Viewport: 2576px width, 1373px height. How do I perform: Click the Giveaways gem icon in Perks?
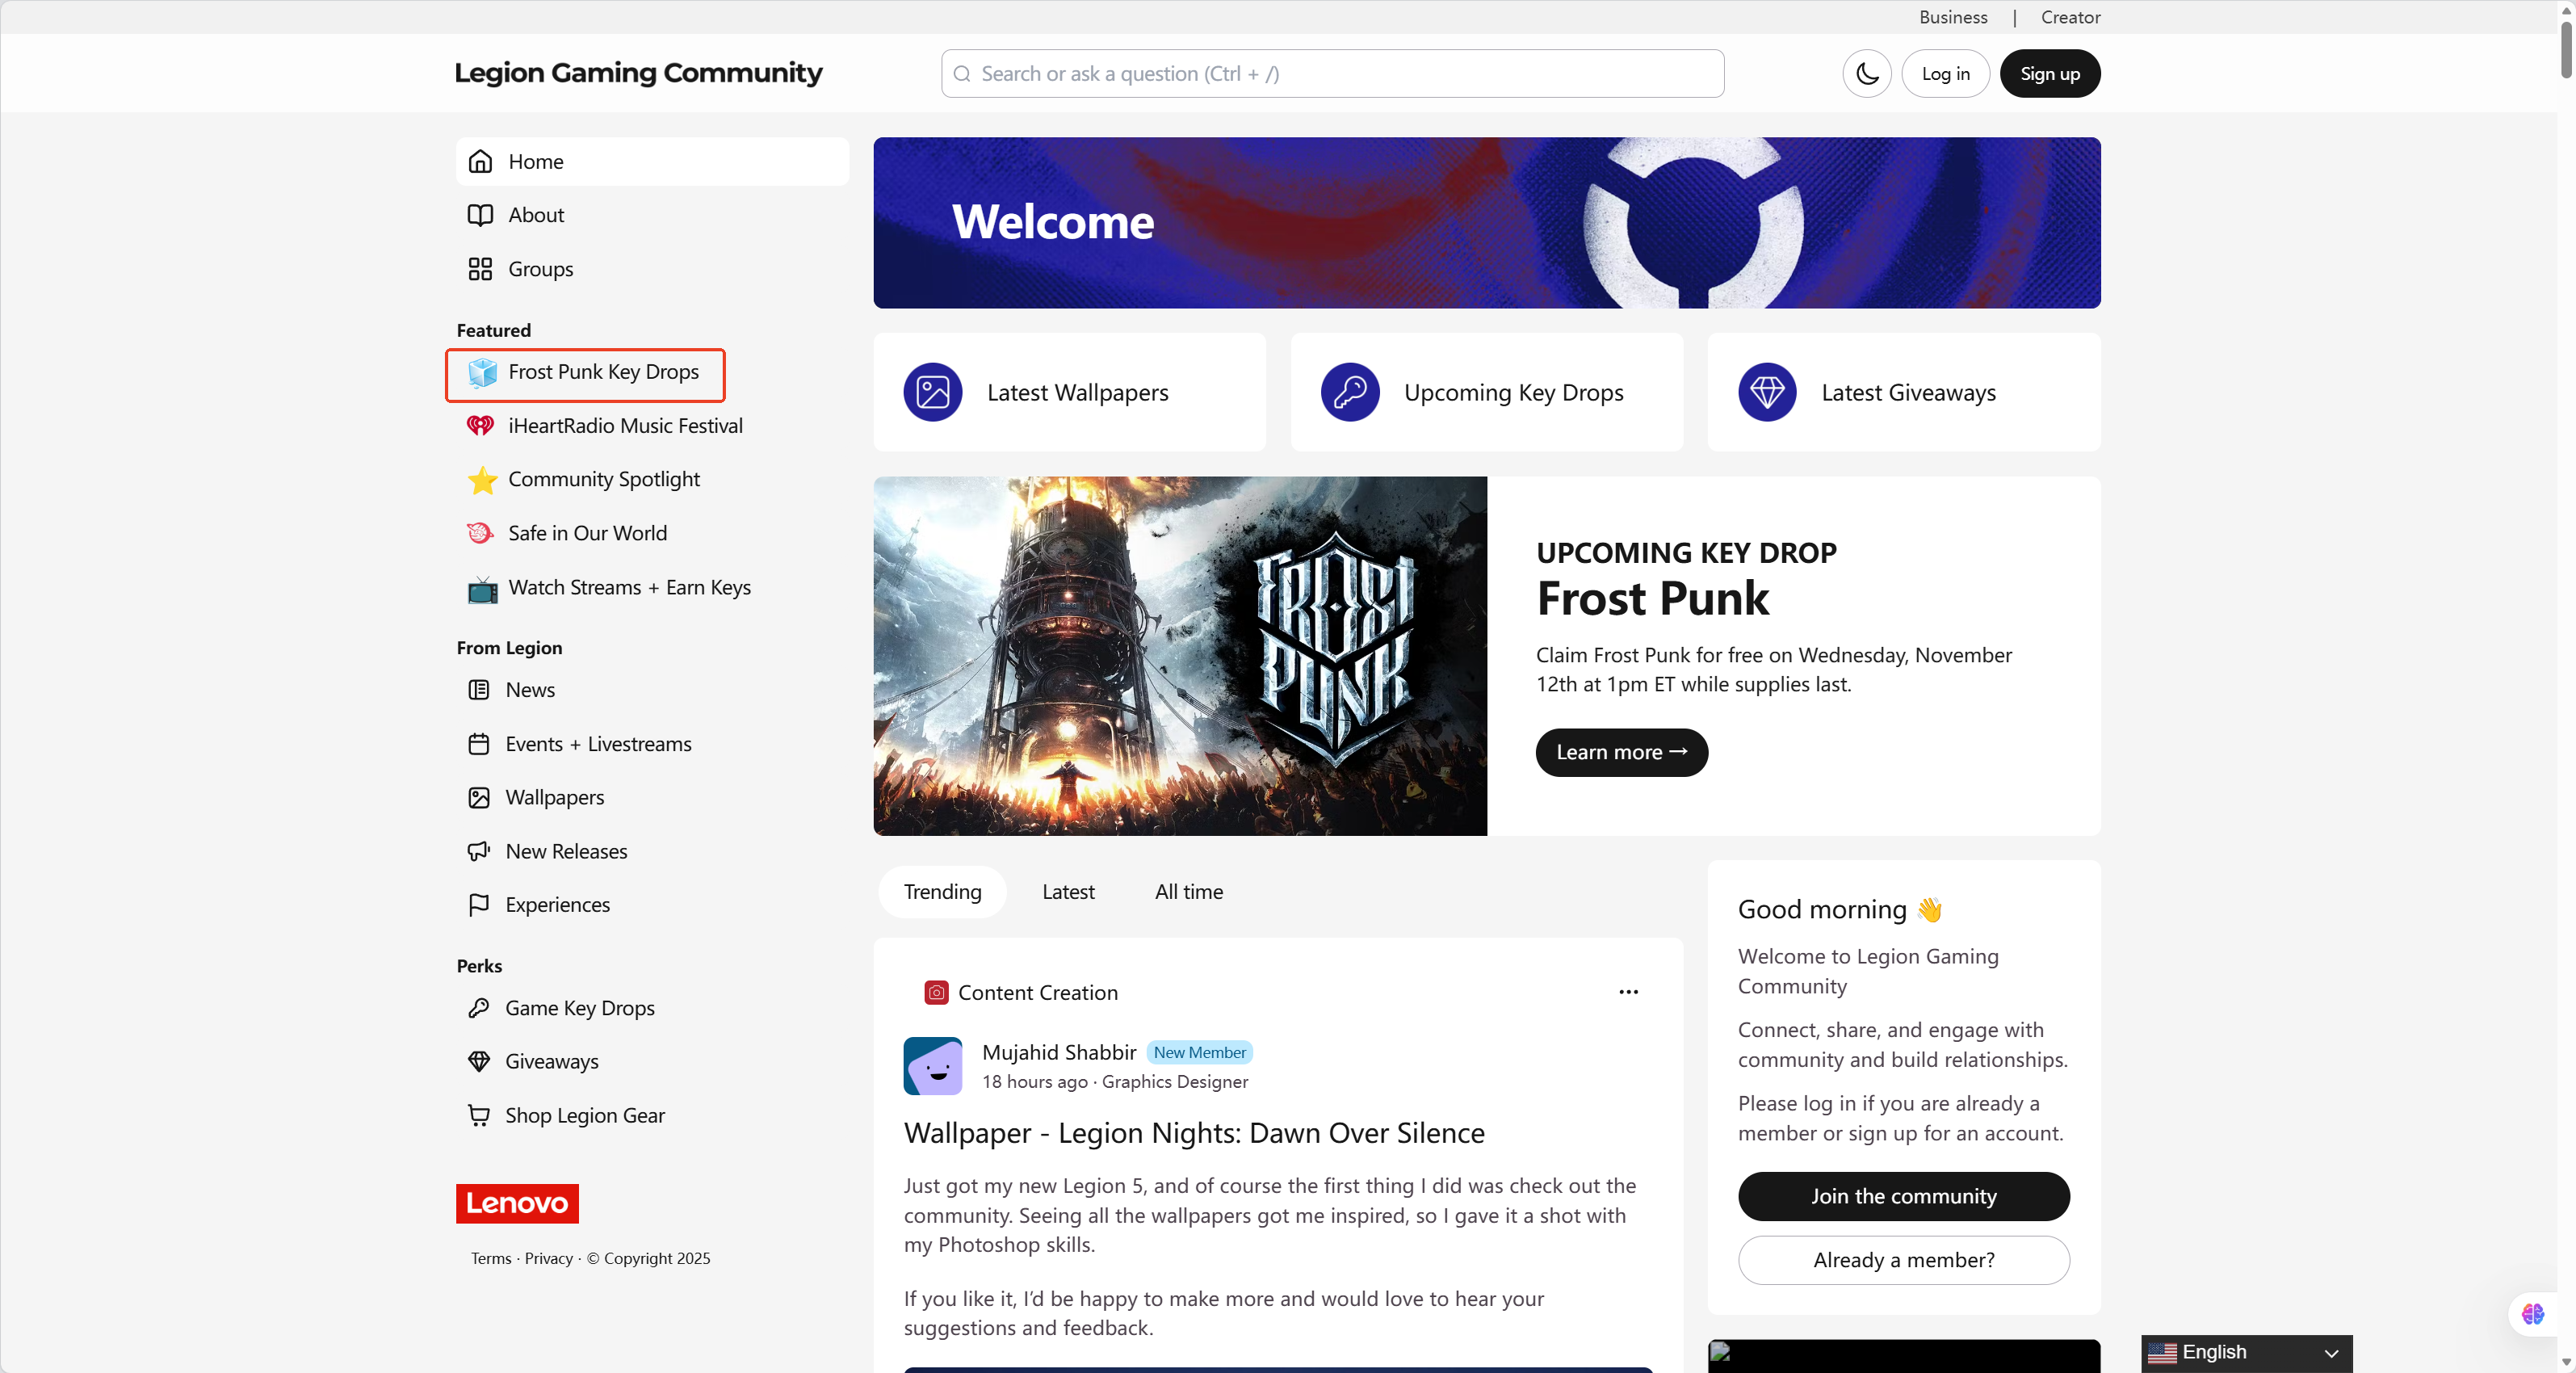point(479,1061)
